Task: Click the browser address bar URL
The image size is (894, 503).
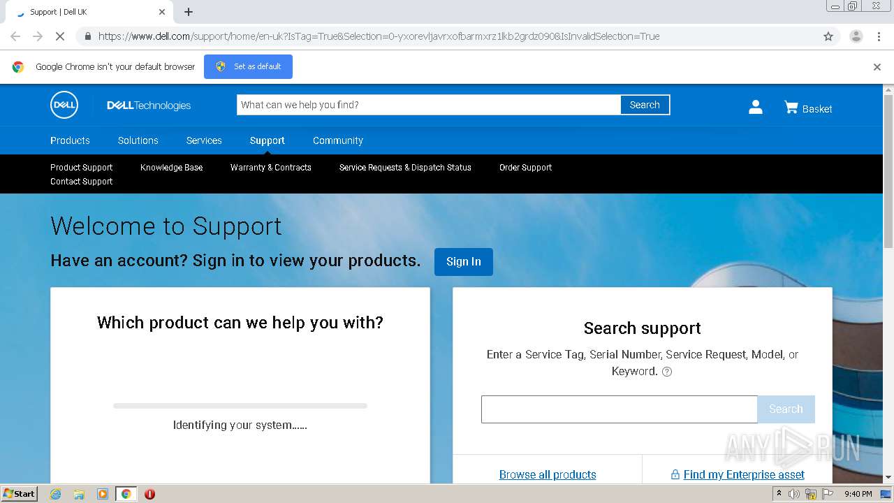Action: pyautogui.click(x=379, y=36)
